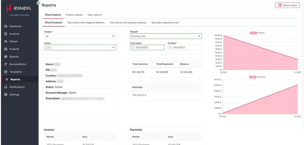Navigate to Balance from sidebar

14,56
